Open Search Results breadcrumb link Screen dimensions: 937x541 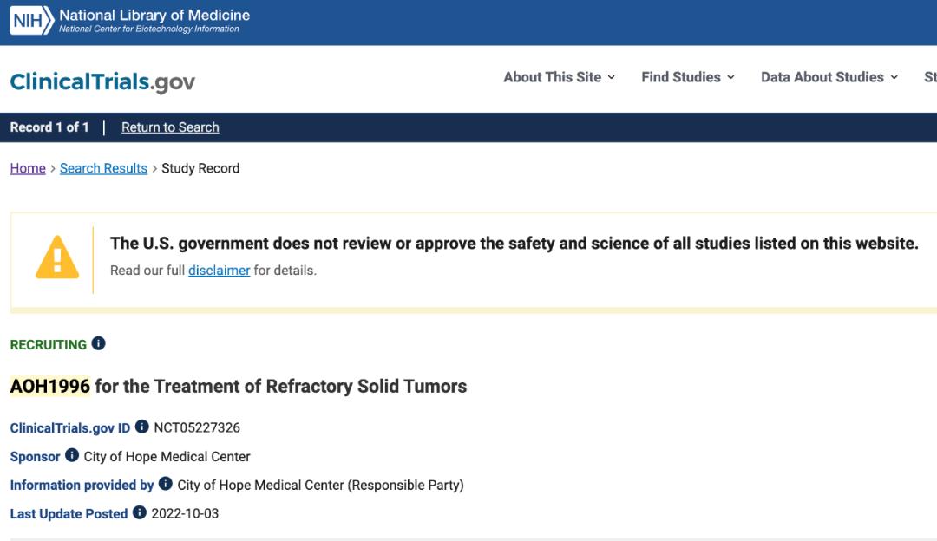pyautogui.click(x=103, y=168)
